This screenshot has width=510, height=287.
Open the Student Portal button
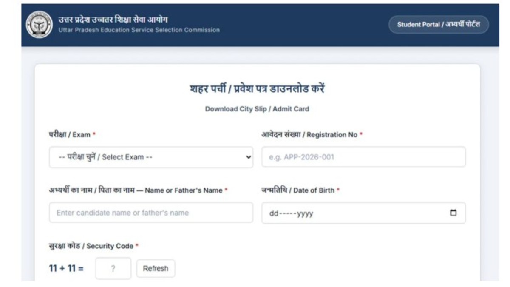pos(438,25)
